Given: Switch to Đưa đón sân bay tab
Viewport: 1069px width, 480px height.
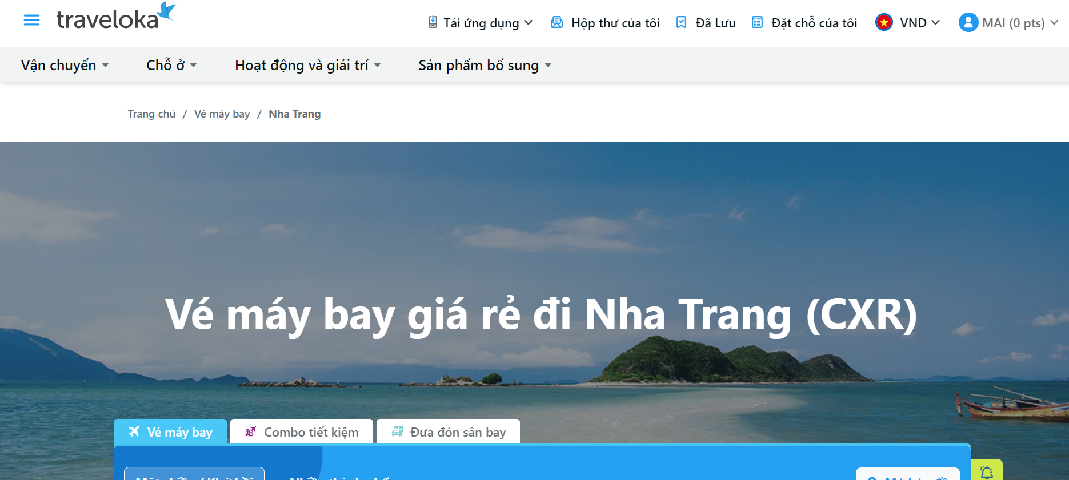Looking at the screenshot, I should (x=449, y=432).
